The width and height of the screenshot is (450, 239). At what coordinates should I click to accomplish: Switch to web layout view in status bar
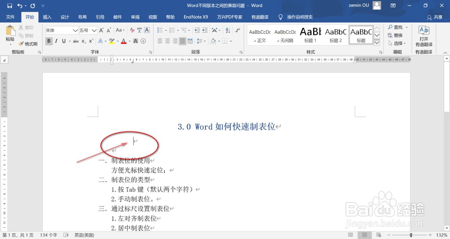pos(378,234)
